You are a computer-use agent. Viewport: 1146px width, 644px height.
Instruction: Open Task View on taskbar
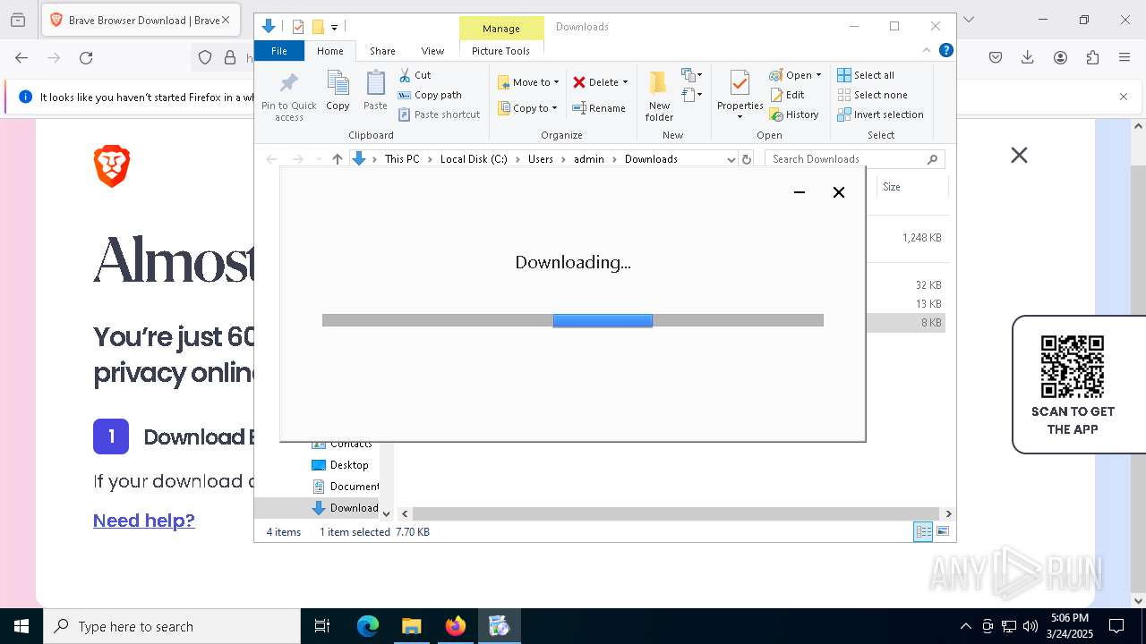322,626
